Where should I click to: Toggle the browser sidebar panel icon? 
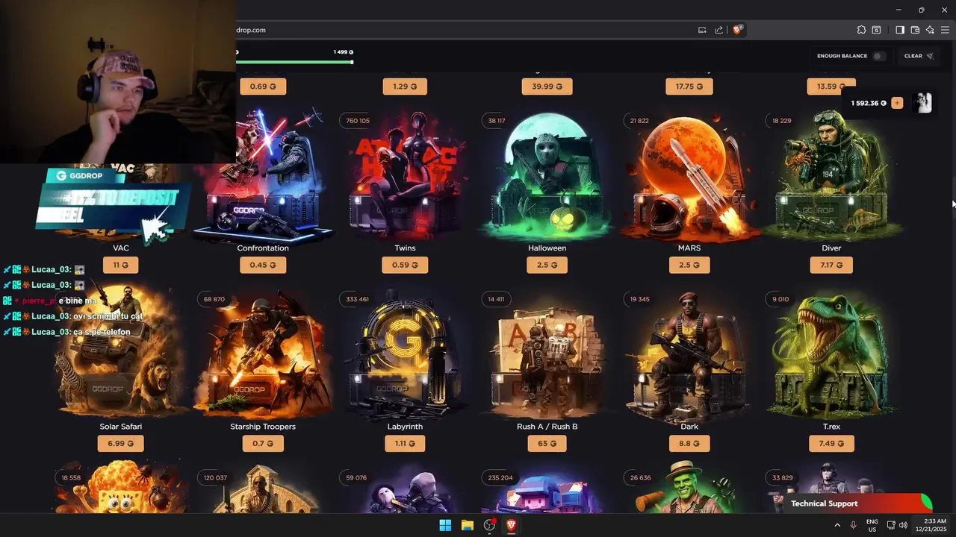point(900,30)
